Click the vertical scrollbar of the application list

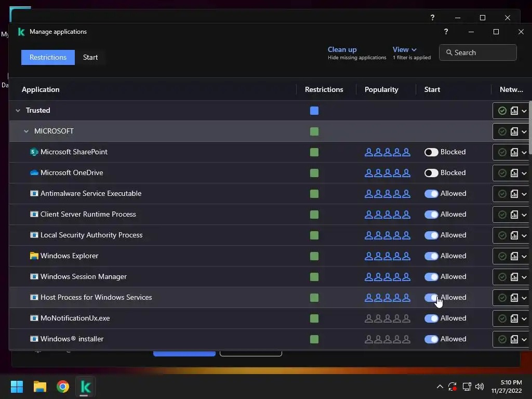pyautogui.click(x=530, y=127)
